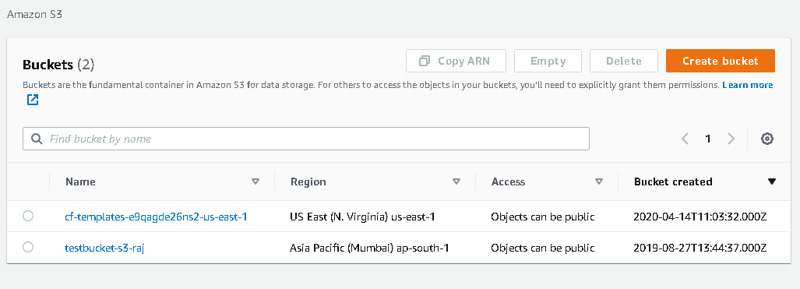This screenshot has width=800, height=289.
Task: Sort by Access column arrow
Action: pos(599,182)
